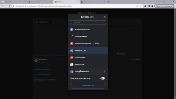Click the Ethereum Mainnet logo icon
The image size is (176, 99).
click(72, 29)
